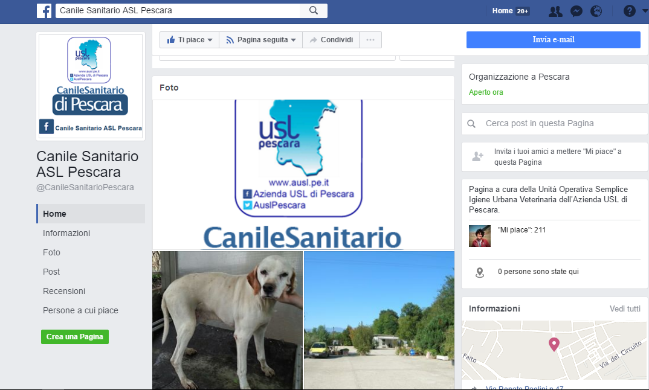Open the three-dots more options button
This screenshot has width=649, height=390.
coord(370,40)
